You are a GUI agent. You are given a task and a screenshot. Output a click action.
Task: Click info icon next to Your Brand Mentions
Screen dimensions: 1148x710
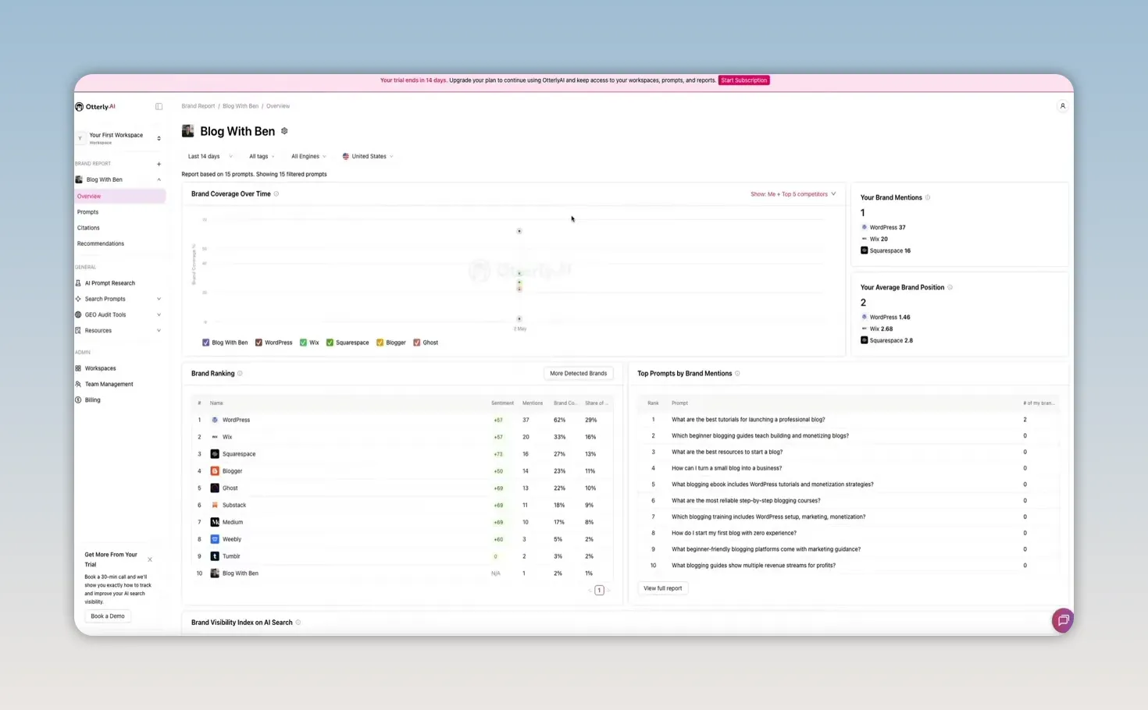point(928,197)
